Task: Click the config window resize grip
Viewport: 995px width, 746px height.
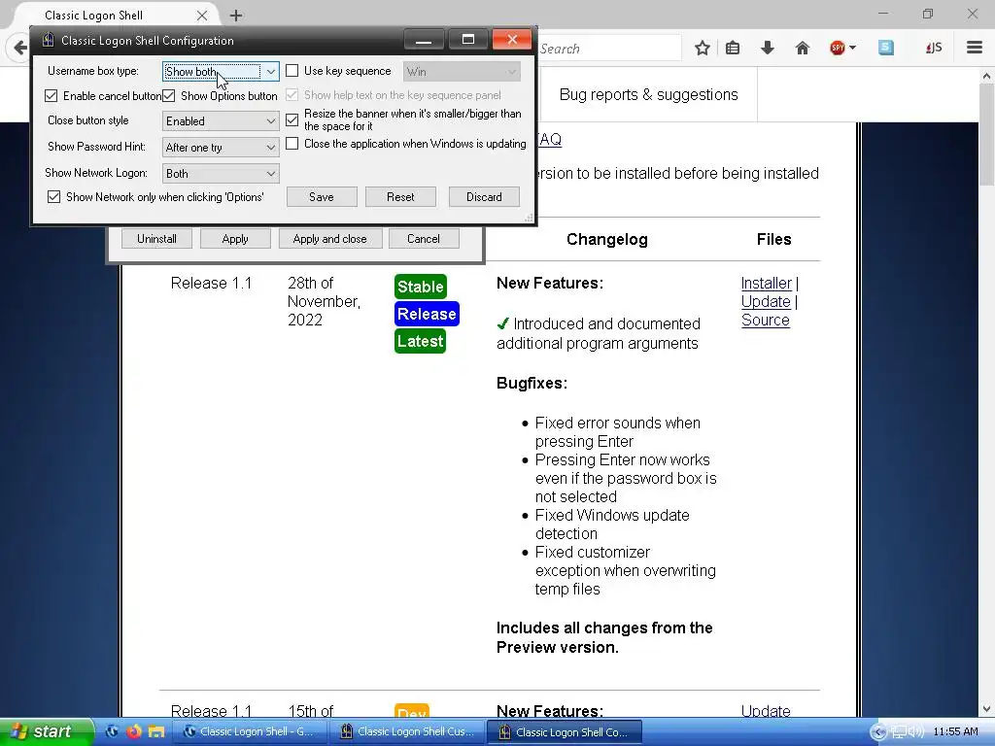Action: click(x=530, y=218)
